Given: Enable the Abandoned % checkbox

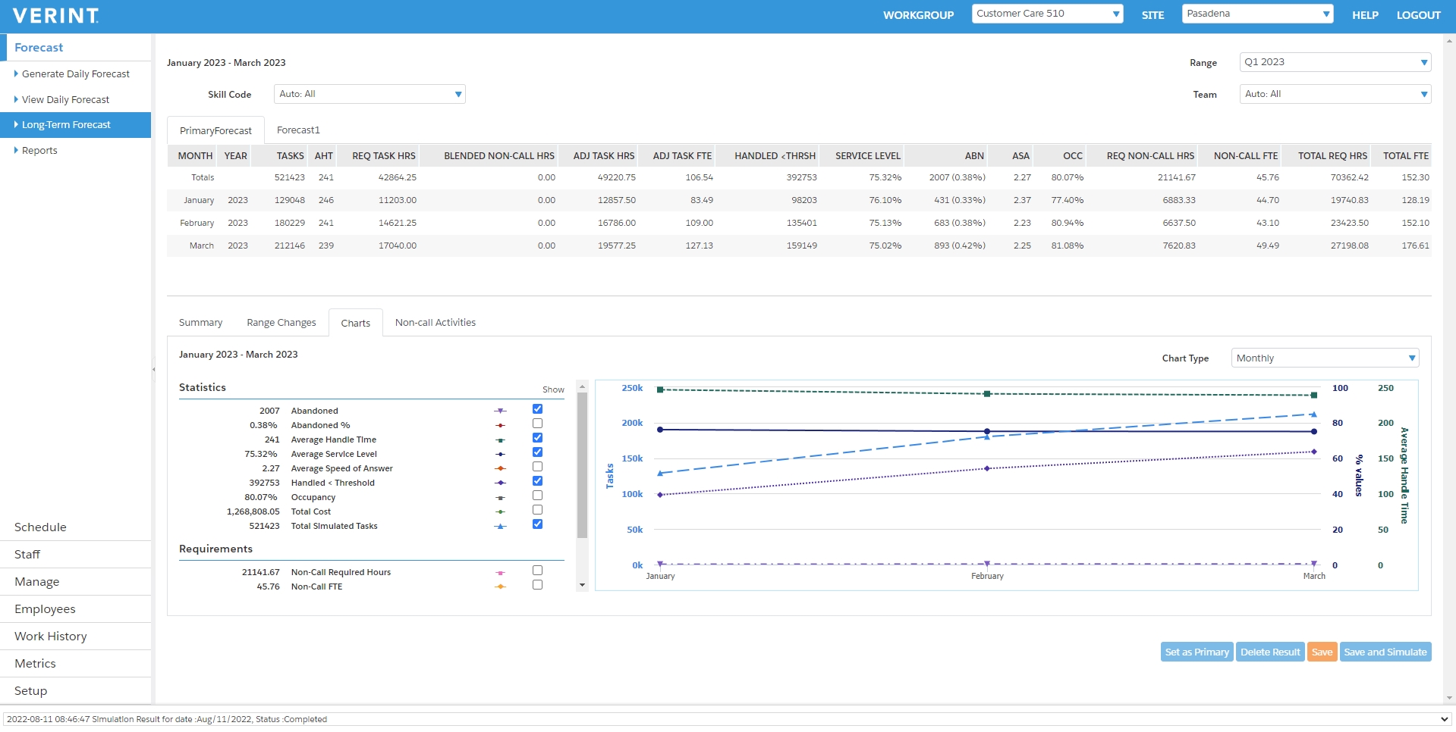Looking at the screenshot, I should [x=537, y=424].
